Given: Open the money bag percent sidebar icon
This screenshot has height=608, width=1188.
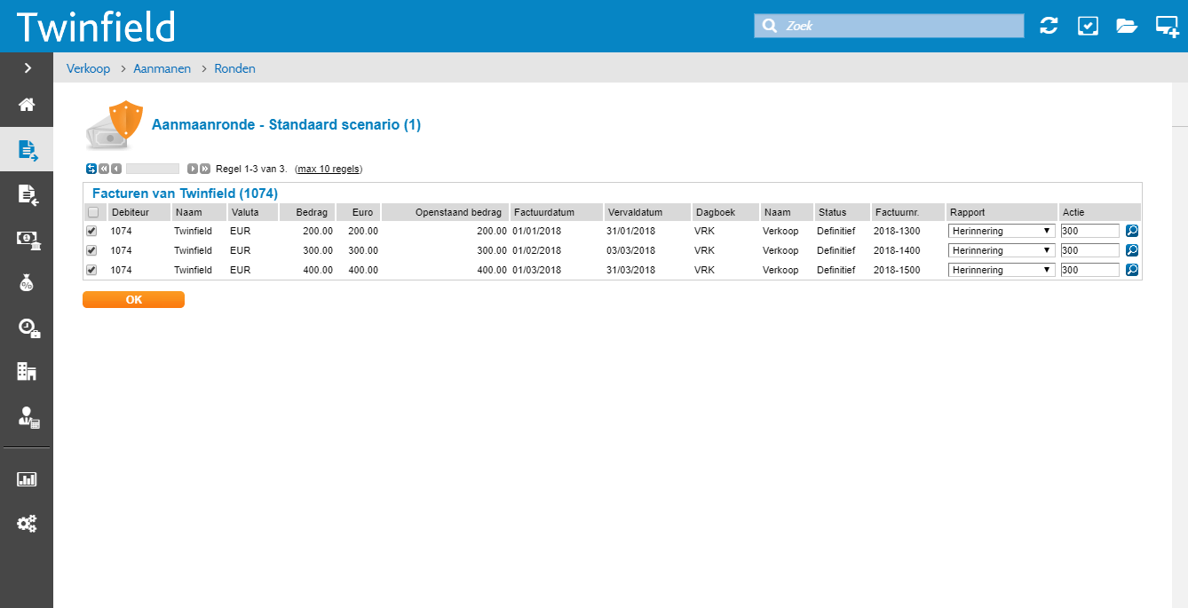Looking at the screenshot, I should pos(27,283).
